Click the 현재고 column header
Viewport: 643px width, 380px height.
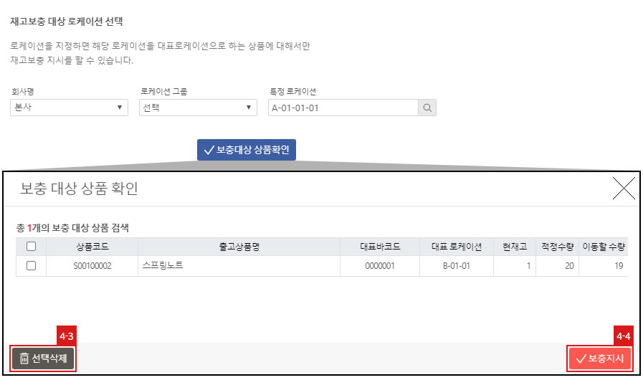point(515,247)
